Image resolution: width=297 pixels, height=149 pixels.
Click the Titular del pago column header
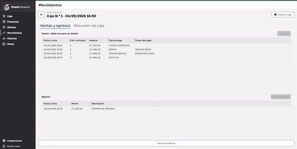click(151, 40)
